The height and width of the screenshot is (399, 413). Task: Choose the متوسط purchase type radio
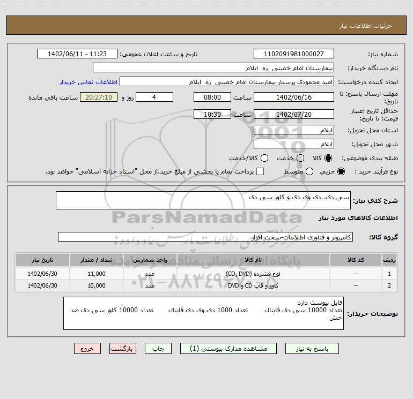309,171
